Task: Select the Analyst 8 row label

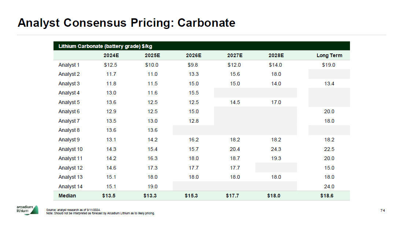Action: click(x=69, y=130)
